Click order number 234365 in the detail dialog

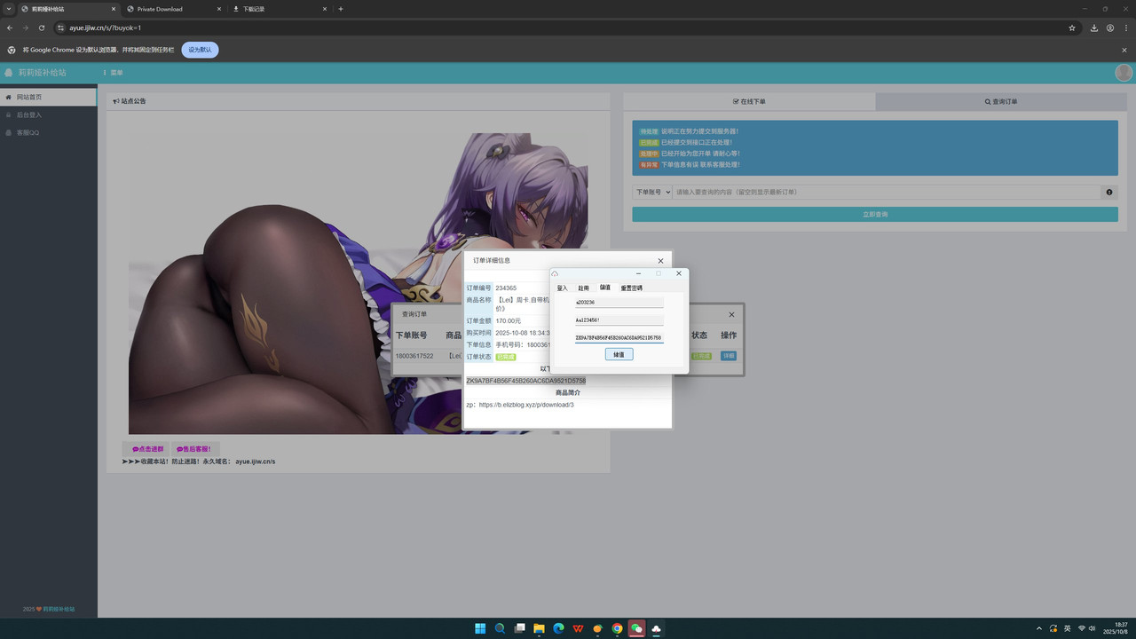pyautogui.click(x=506, y=288)
